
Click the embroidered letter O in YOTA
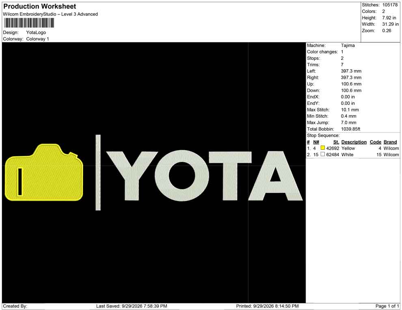[x=182, y=176]
